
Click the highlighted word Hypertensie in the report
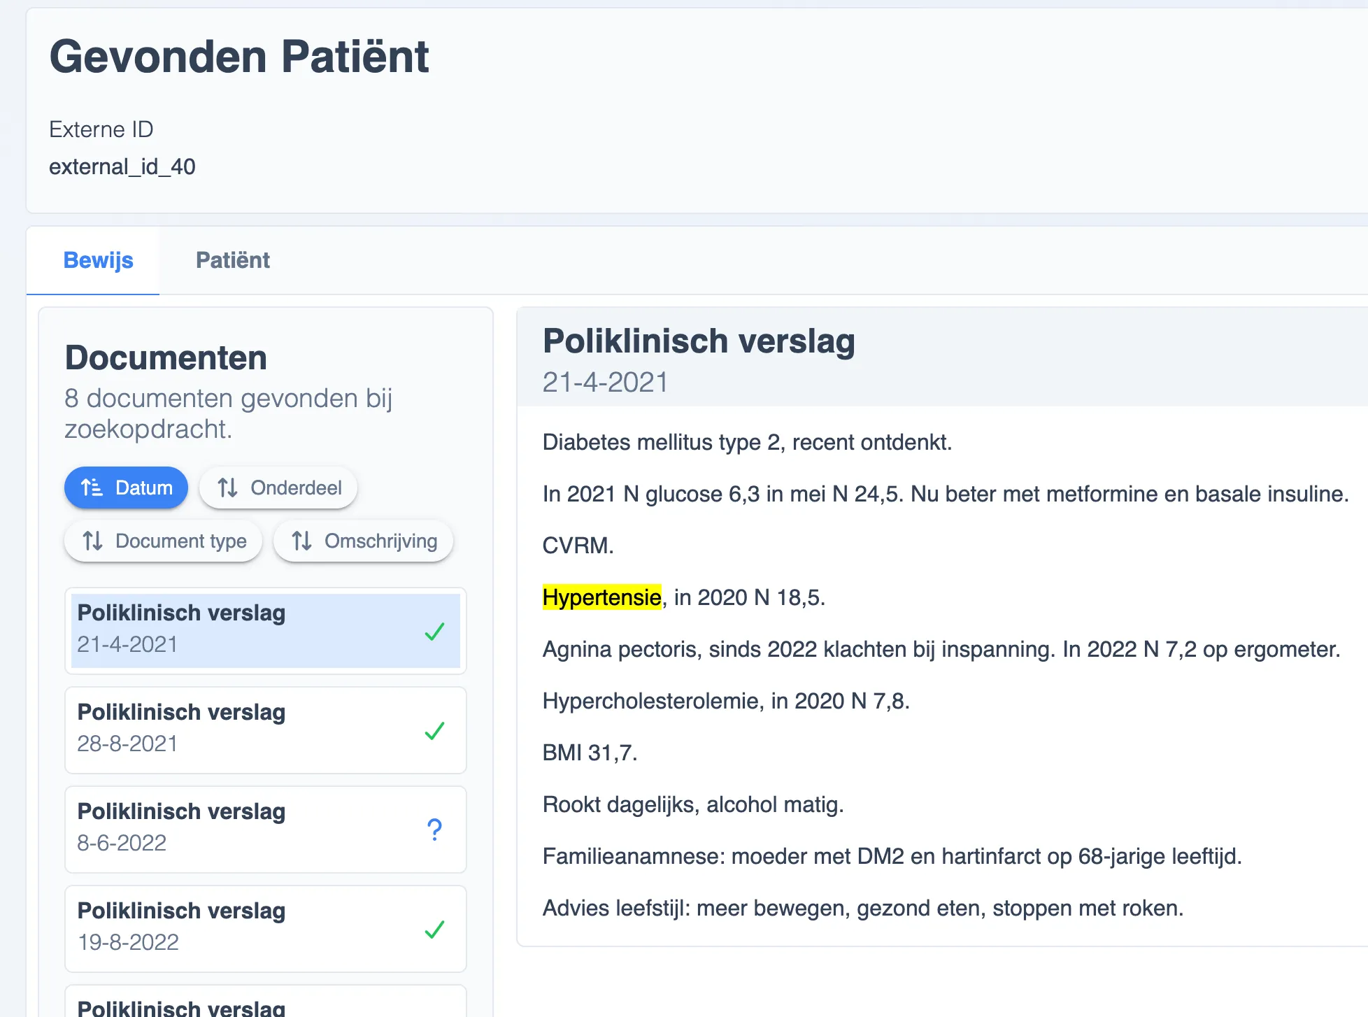tap(601, 597)
